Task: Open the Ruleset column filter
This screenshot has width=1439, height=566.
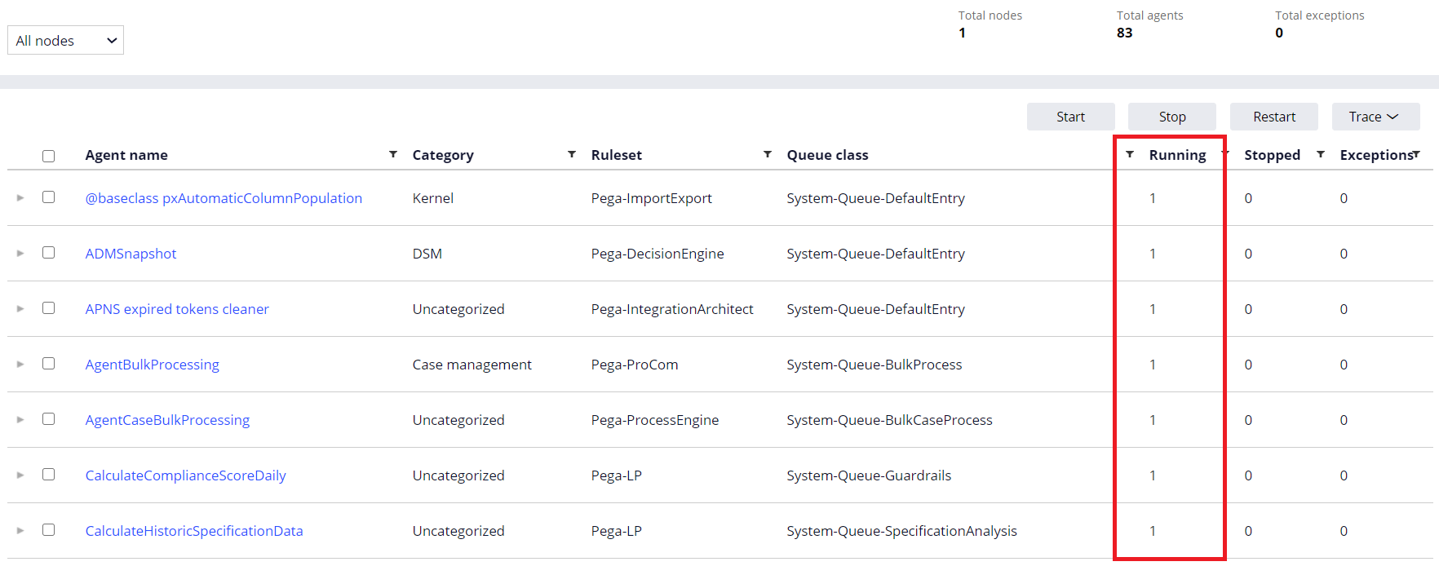Action: click(x=768, y=154)
